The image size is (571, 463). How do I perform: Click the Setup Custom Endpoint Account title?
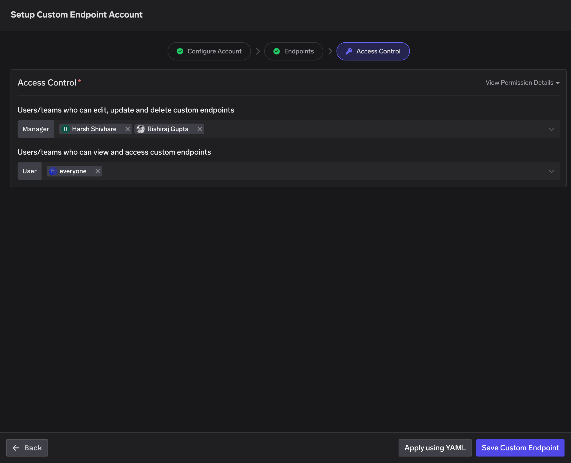click(x=76, y=15)
